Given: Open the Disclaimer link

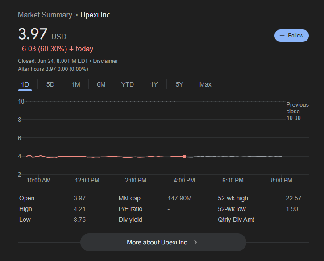Looking at the screenshot, I should [105, 61].
